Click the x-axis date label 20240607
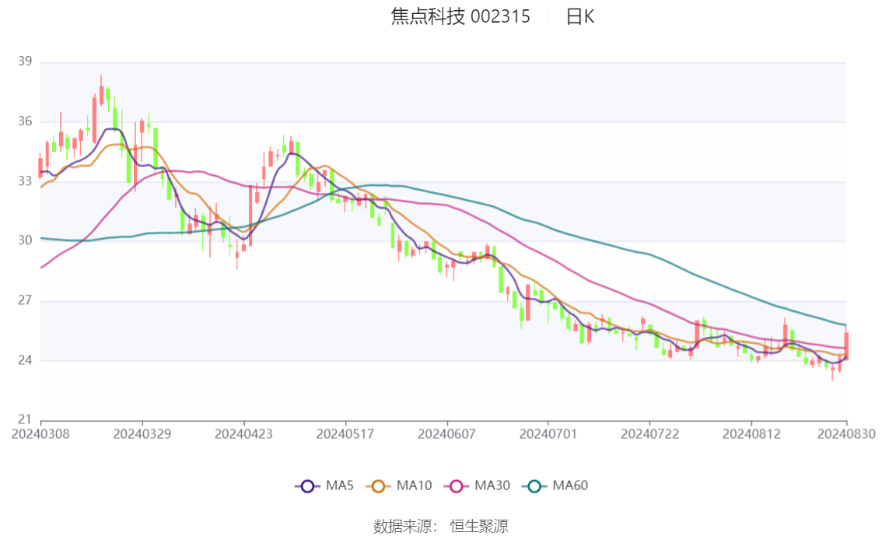The width and height of the screenshot is (882, 536). pyautogui.click(x=446, y=434)
